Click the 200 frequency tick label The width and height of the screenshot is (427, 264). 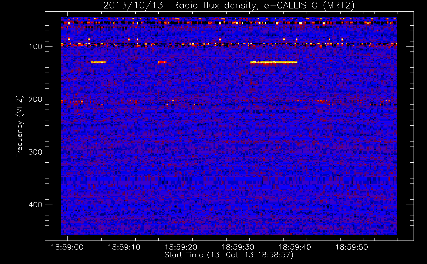35,99
